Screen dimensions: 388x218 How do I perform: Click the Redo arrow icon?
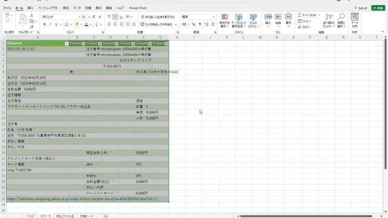7,21
